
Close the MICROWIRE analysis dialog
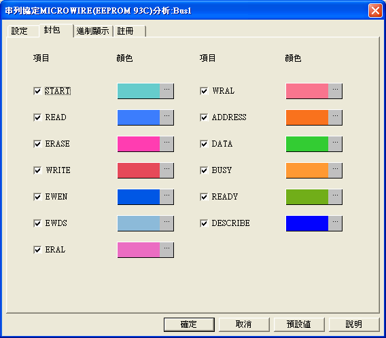coord(375,11)
